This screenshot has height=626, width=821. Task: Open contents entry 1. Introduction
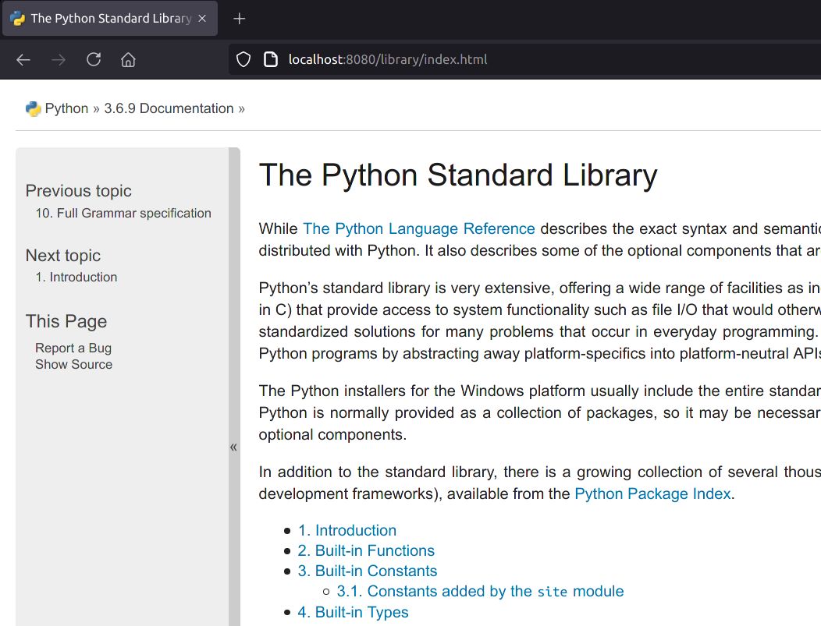click(347, 530)
